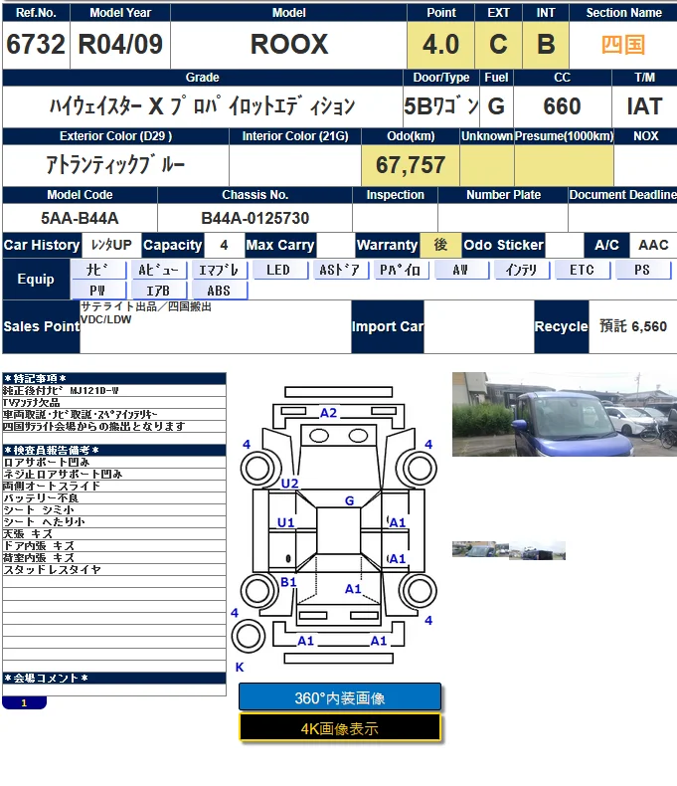Click the ABS equipment badge
The height and width of the screenshot is (786, 677).
click(x=219, y=291)
